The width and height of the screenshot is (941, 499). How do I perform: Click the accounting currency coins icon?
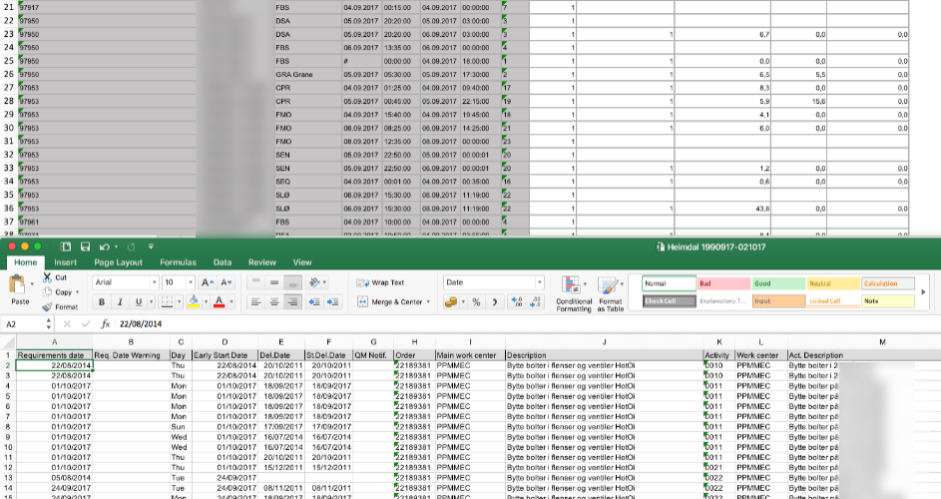click(x=451, y=301)
